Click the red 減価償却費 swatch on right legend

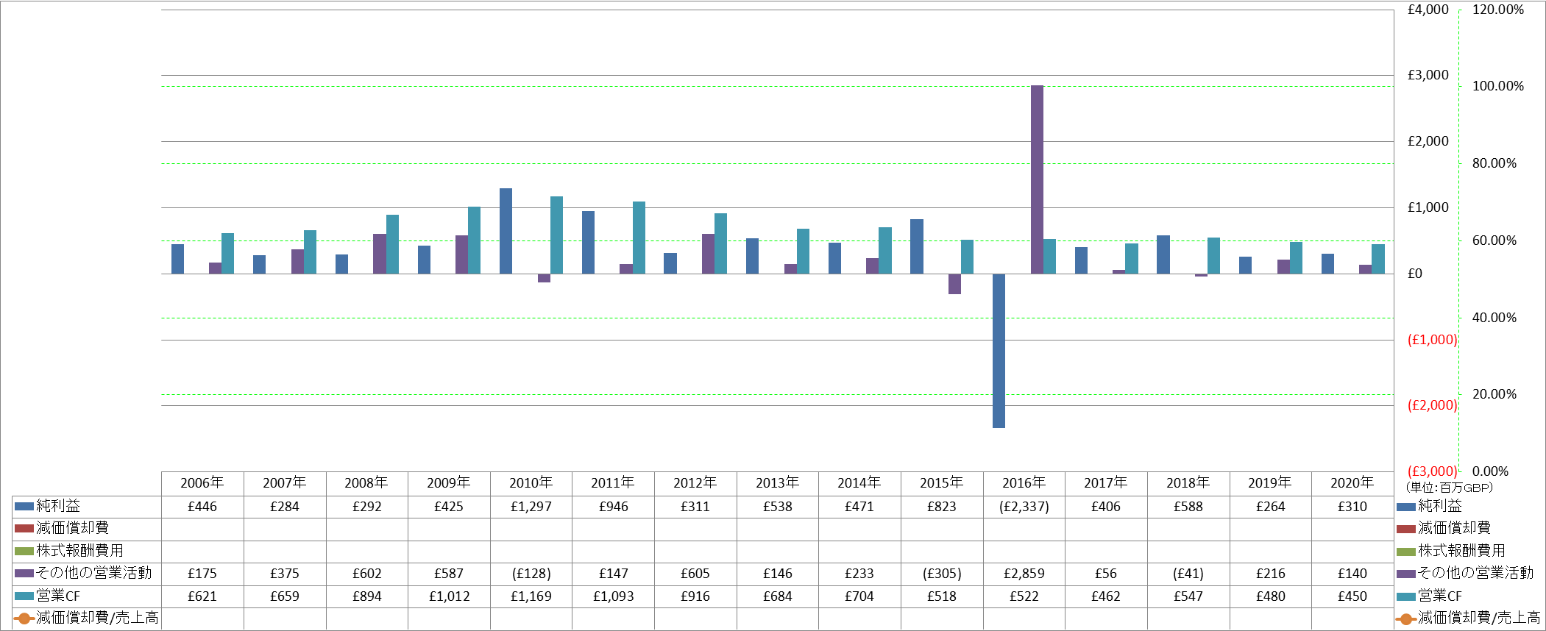(1406, 529)
